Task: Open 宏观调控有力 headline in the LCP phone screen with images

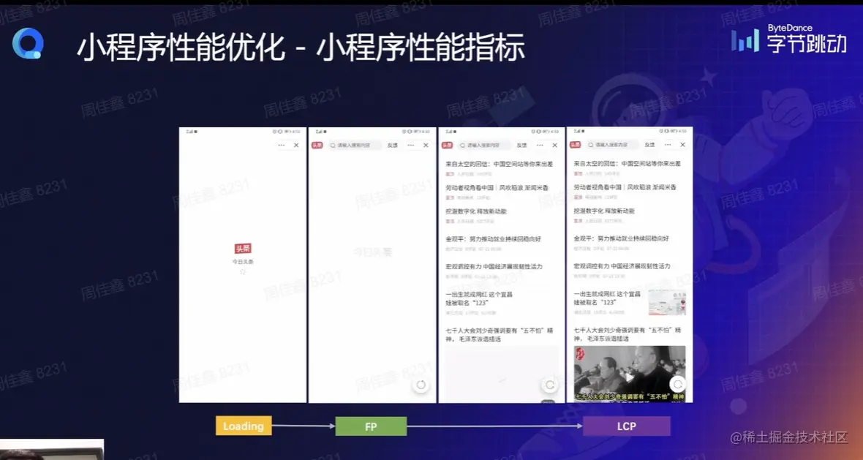Action: [622, 266]
